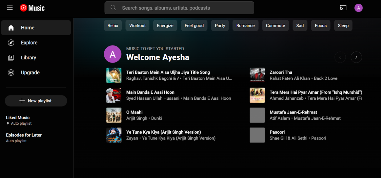Viewport: 381px width, 178px height.
Task: Select the Energize mood chip
Action: coord(165,26)
